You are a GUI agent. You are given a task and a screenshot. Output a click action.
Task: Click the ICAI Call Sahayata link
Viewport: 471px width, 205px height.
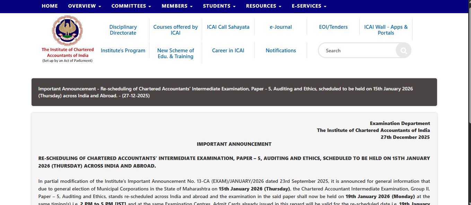pos(228,27)
